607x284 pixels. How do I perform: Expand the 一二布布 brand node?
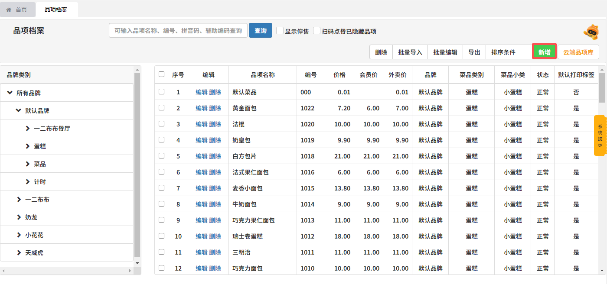point(19,199)
